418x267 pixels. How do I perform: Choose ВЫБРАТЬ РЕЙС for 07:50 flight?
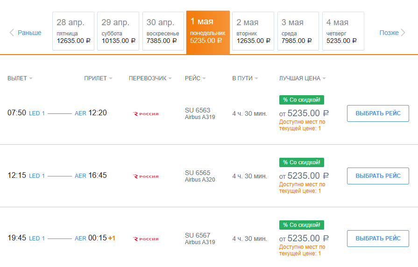pos(378,113)
